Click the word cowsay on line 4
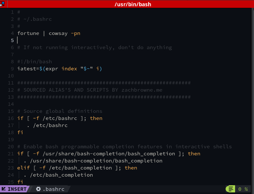 [58, 33]
